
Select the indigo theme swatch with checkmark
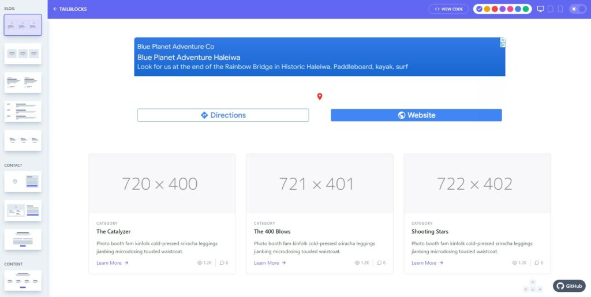(x=479, y=9)
